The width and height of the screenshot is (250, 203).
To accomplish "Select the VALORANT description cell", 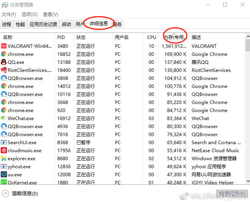I will tap(204, 46).
